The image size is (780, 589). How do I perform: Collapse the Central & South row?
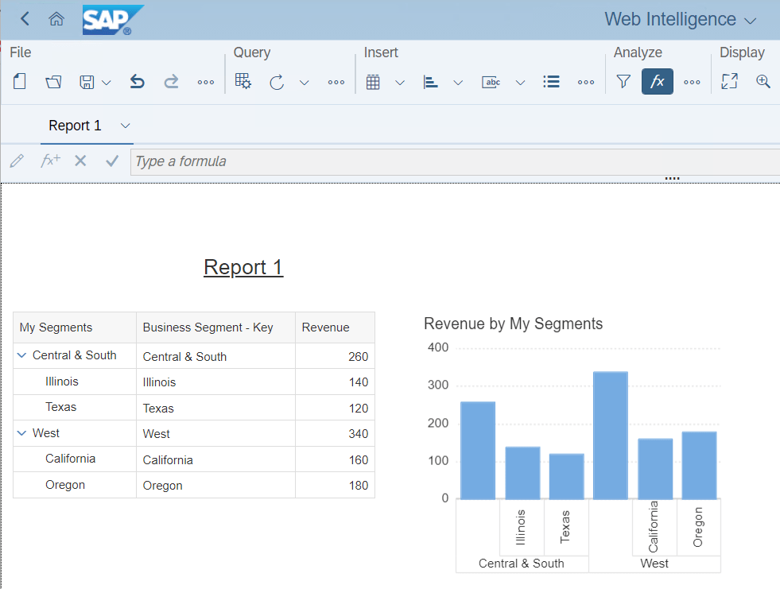tap(22, 355)
